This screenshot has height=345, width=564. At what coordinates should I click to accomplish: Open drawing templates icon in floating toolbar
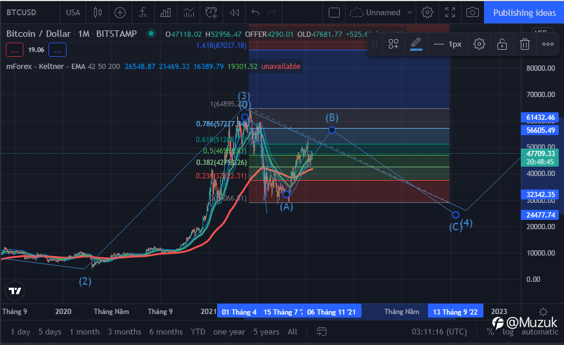pos(394,44)
